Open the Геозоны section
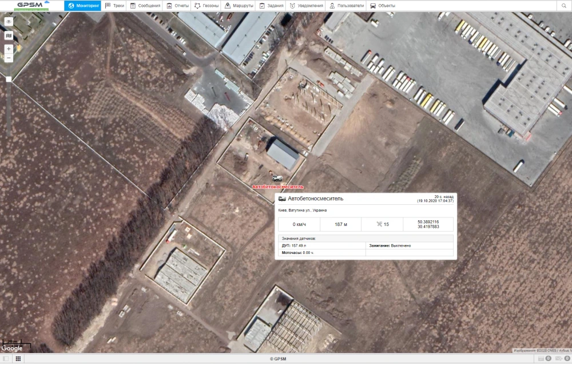The width and height of the screenshot is (572, 365). click(206, 6)
